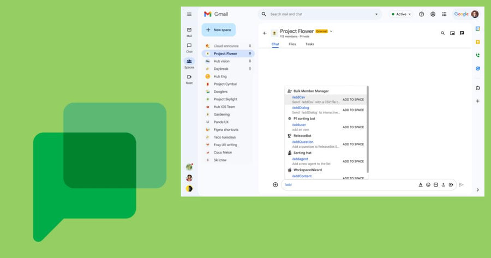
Task: Toggle pin on Hub vision space
Action: point(250,61)
